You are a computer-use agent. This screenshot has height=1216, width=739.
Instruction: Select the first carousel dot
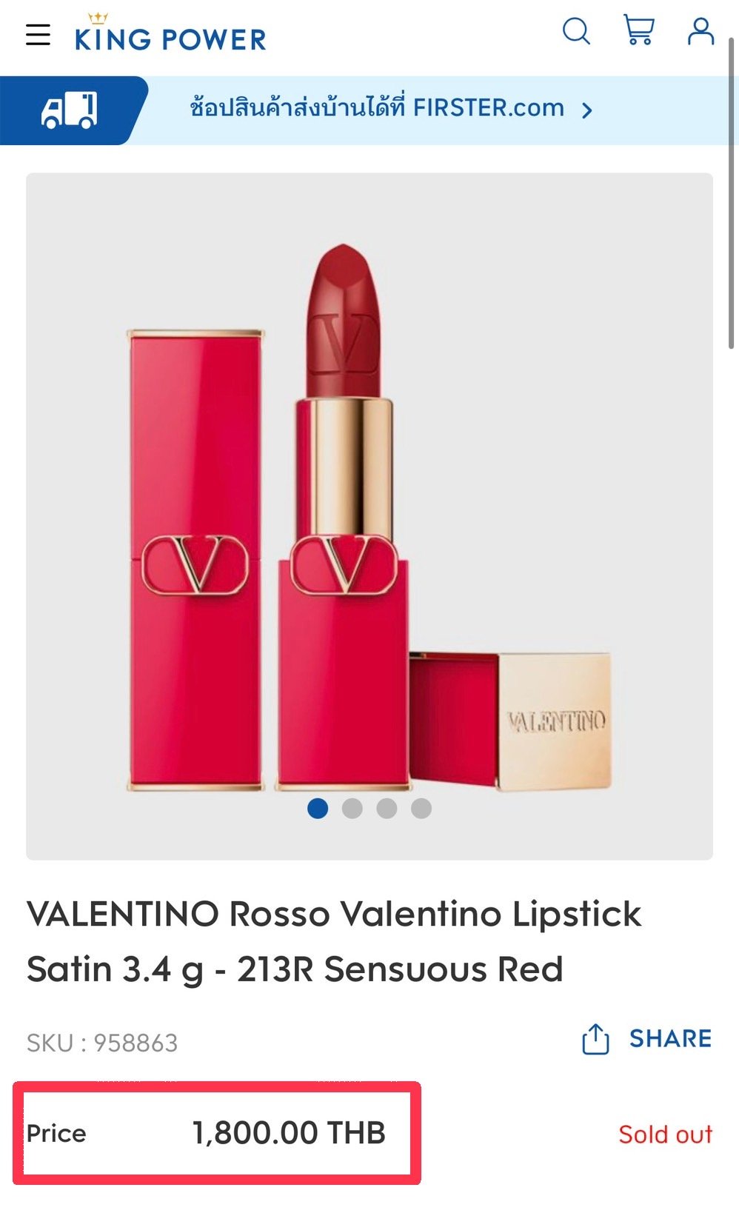click(x=318, y=808)
